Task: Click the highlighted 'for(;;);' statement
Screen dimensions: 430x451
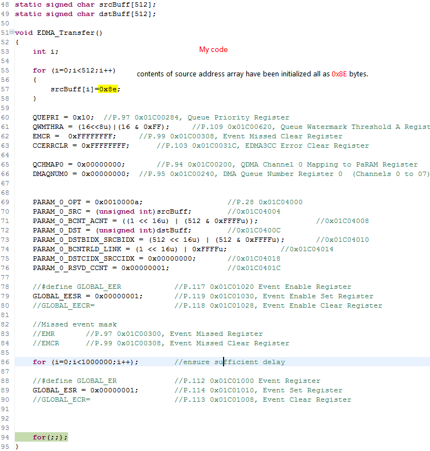Action: [x=50, y=437]
